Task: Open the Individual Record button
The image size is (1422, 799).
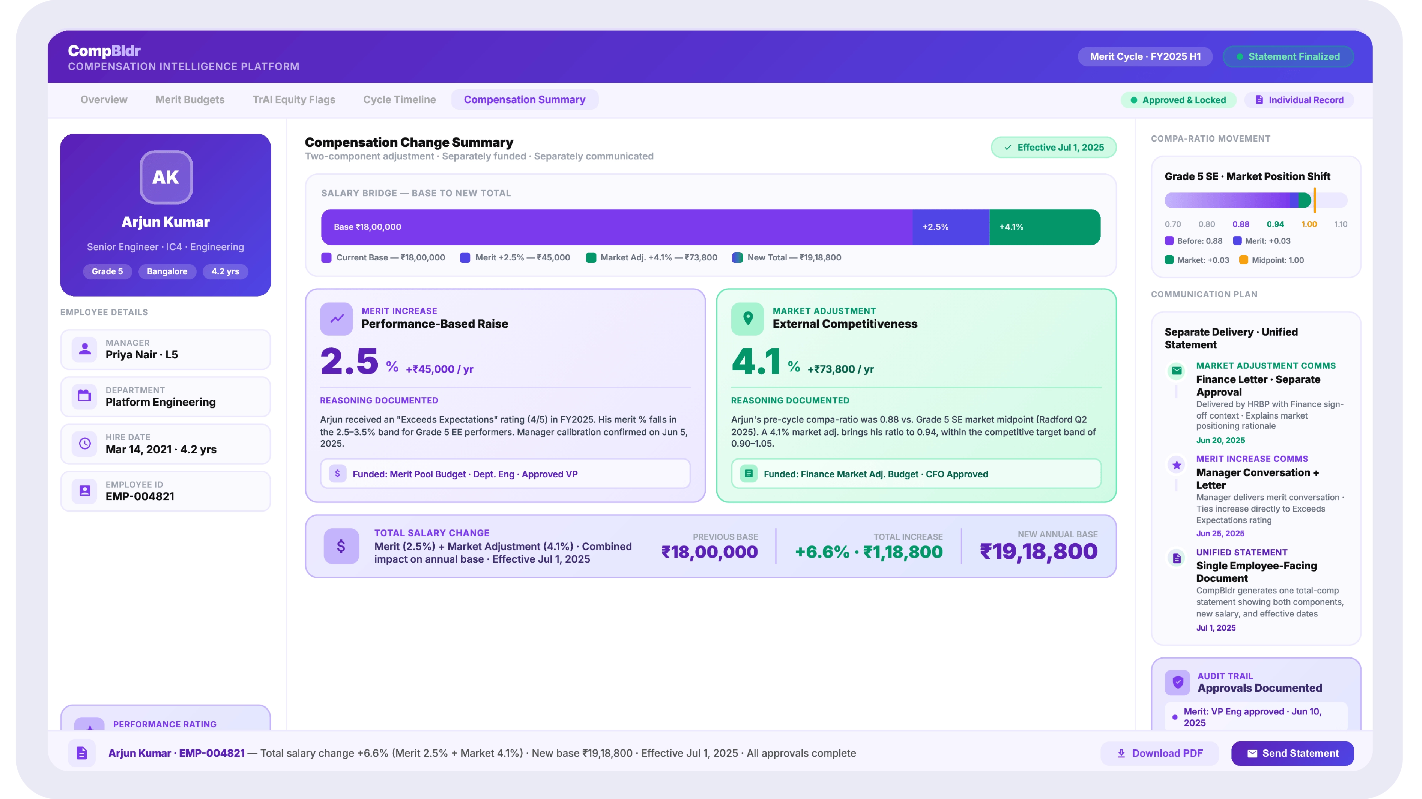Action: click(1299, 100)
